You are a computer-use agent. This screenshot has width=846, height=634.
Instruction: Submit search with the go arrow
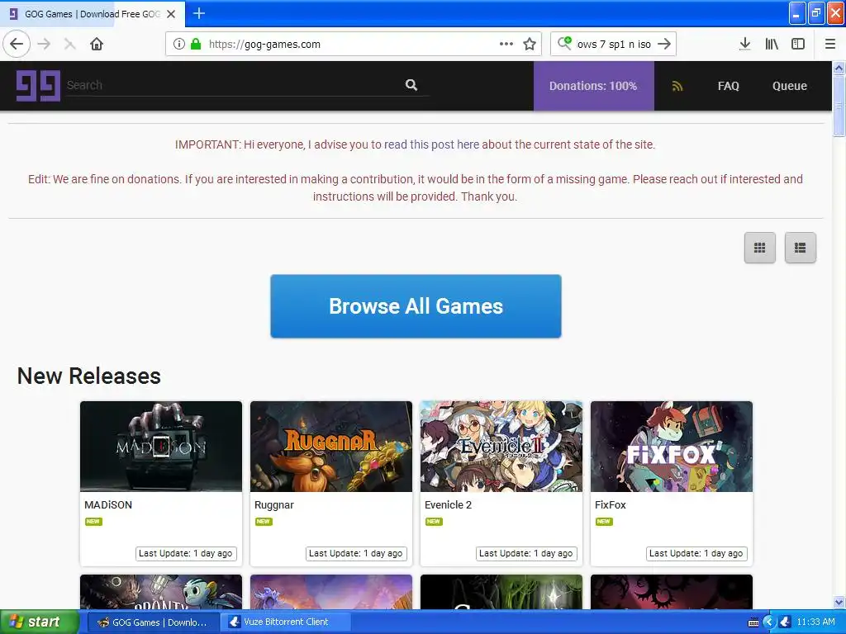[x=664, y=44]
